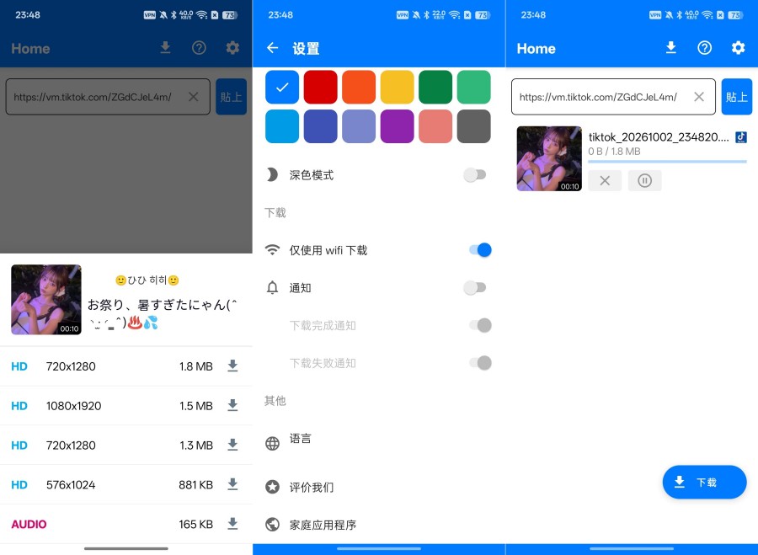This screenshot has width=758, height=555.
Task: Download the HD 576x1024 881 KB version
Action: click(x=232, y=484)
